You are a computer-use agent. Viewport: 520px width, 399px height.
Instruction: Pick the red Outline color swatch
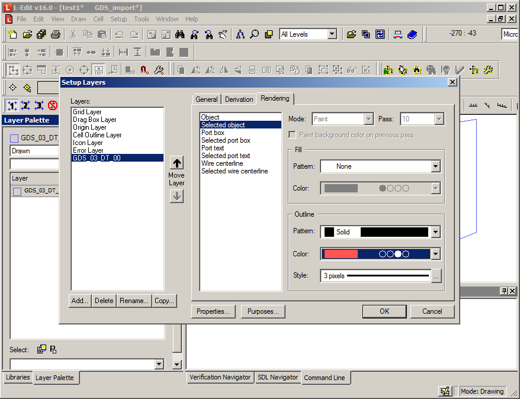click(x=341, y=254)
